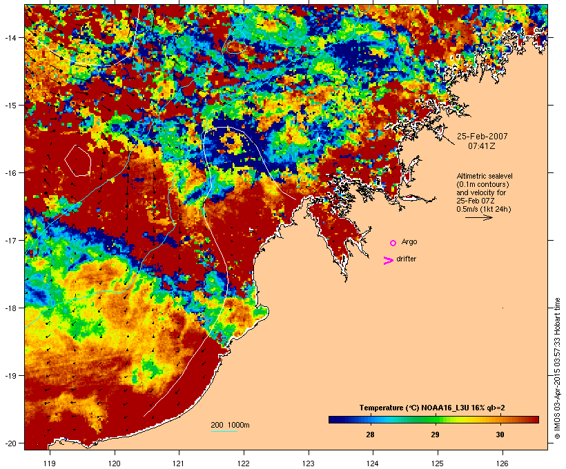Click the '200 1000m' isobath label
Screen dimensions: 566x469
230,425
